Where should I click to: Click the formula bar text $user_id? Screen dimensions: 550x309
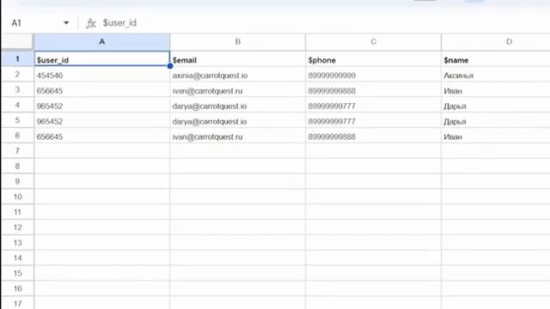tap(119, 23)
